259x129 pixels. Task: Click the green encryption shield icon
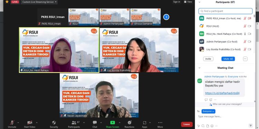(7, 2)
